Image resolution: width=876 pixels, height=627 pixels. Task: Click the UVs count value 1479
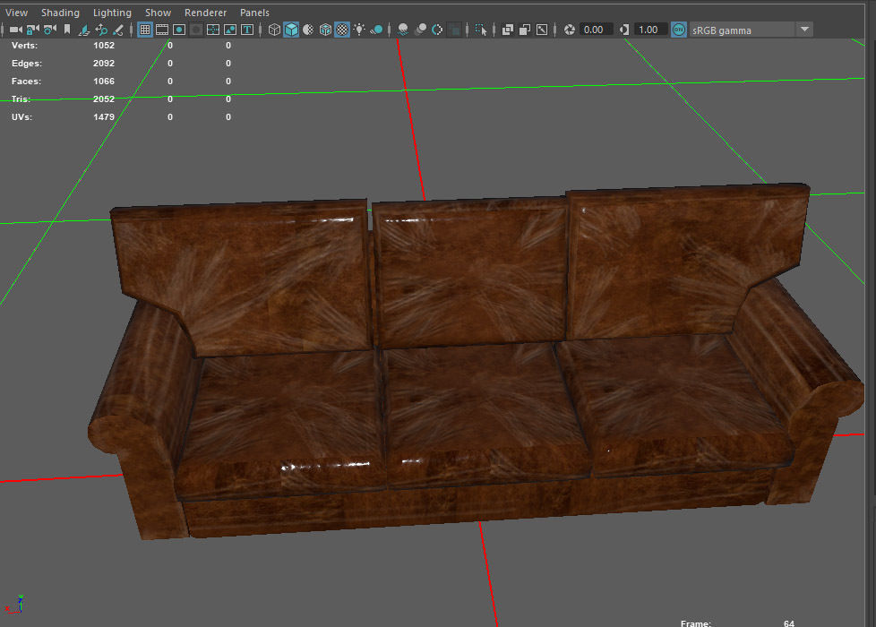103,116
